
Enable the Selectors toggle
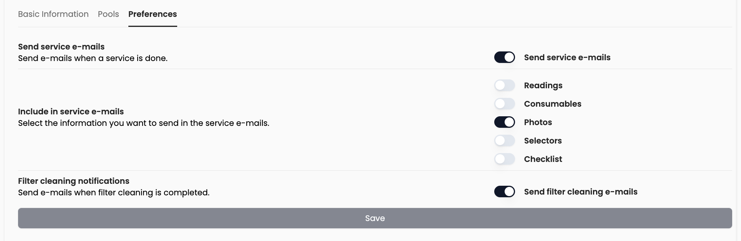[505, 140]
